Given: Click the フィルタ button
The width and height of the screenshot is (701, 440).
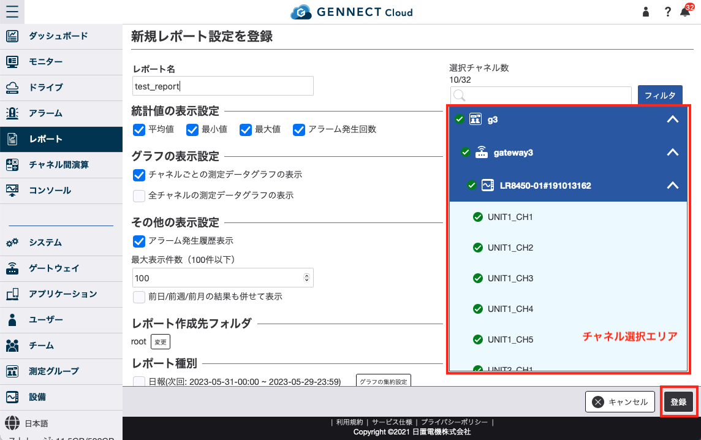Looking at the screenshot, I should click(x=660, y=95).
